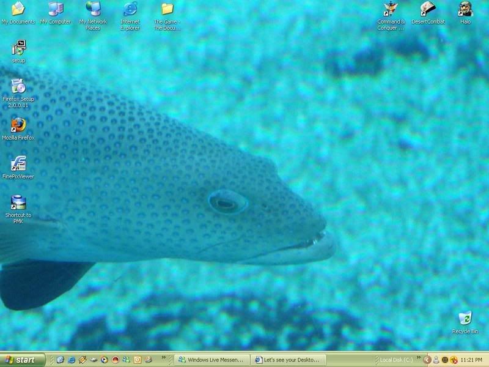This screenshot has height=367, width=489.
Task: Select The Game documentary folder
Action: pyautogui.click(x=167, y=9)
